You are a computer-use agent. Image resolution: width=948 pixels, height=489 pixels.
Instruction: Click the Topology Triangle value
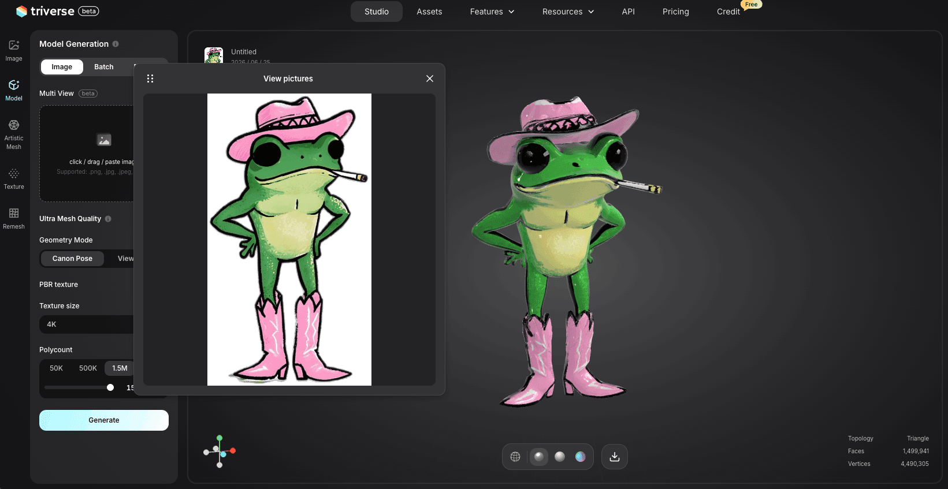coord(918,439)
